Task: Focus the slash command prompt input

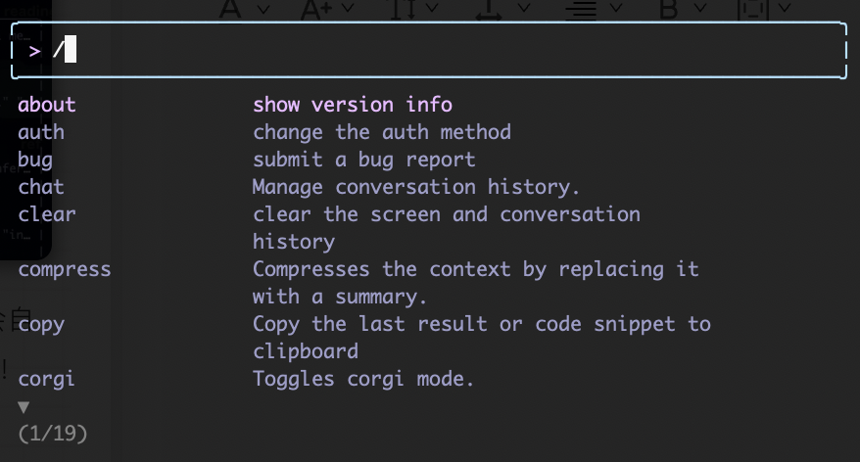Action: 429,51
